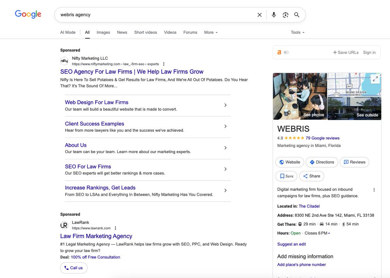Expand the photos with the fullscreen arrow icon
The width and height of the screenshot is (390, 278).
375,79
